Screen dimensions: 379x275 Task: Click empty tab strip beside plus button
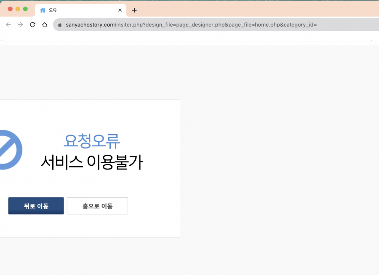[x=253, y=10]
